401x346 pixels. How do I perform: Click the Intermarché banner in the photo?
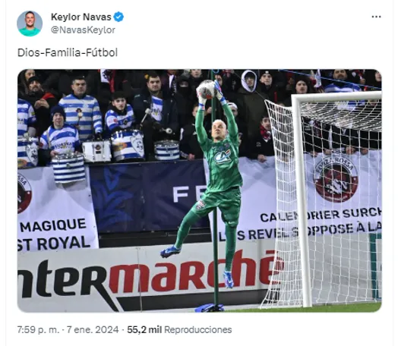(147, 277)
